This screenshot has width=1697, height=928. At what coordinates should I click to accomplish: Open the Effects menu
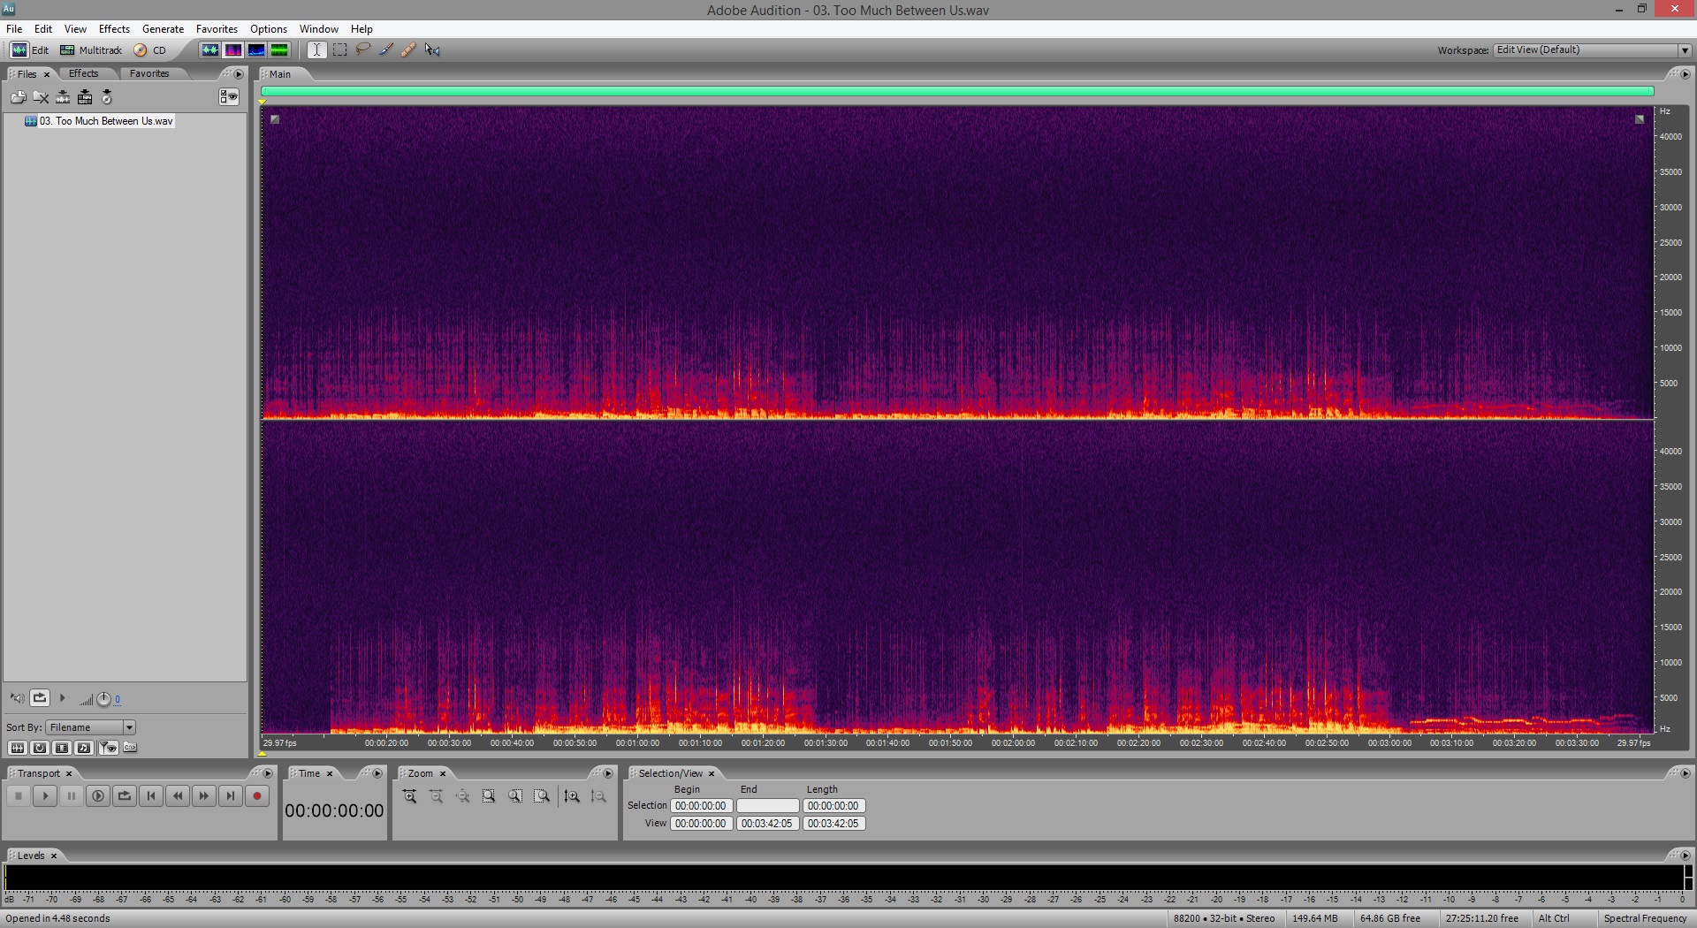point(114,29)
